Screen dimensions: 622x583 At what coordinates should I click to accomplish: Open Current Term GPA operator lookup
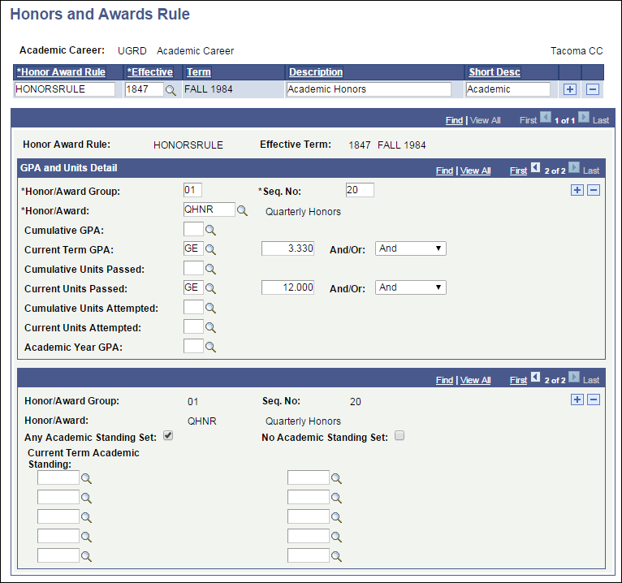click(x=210, y=249)
